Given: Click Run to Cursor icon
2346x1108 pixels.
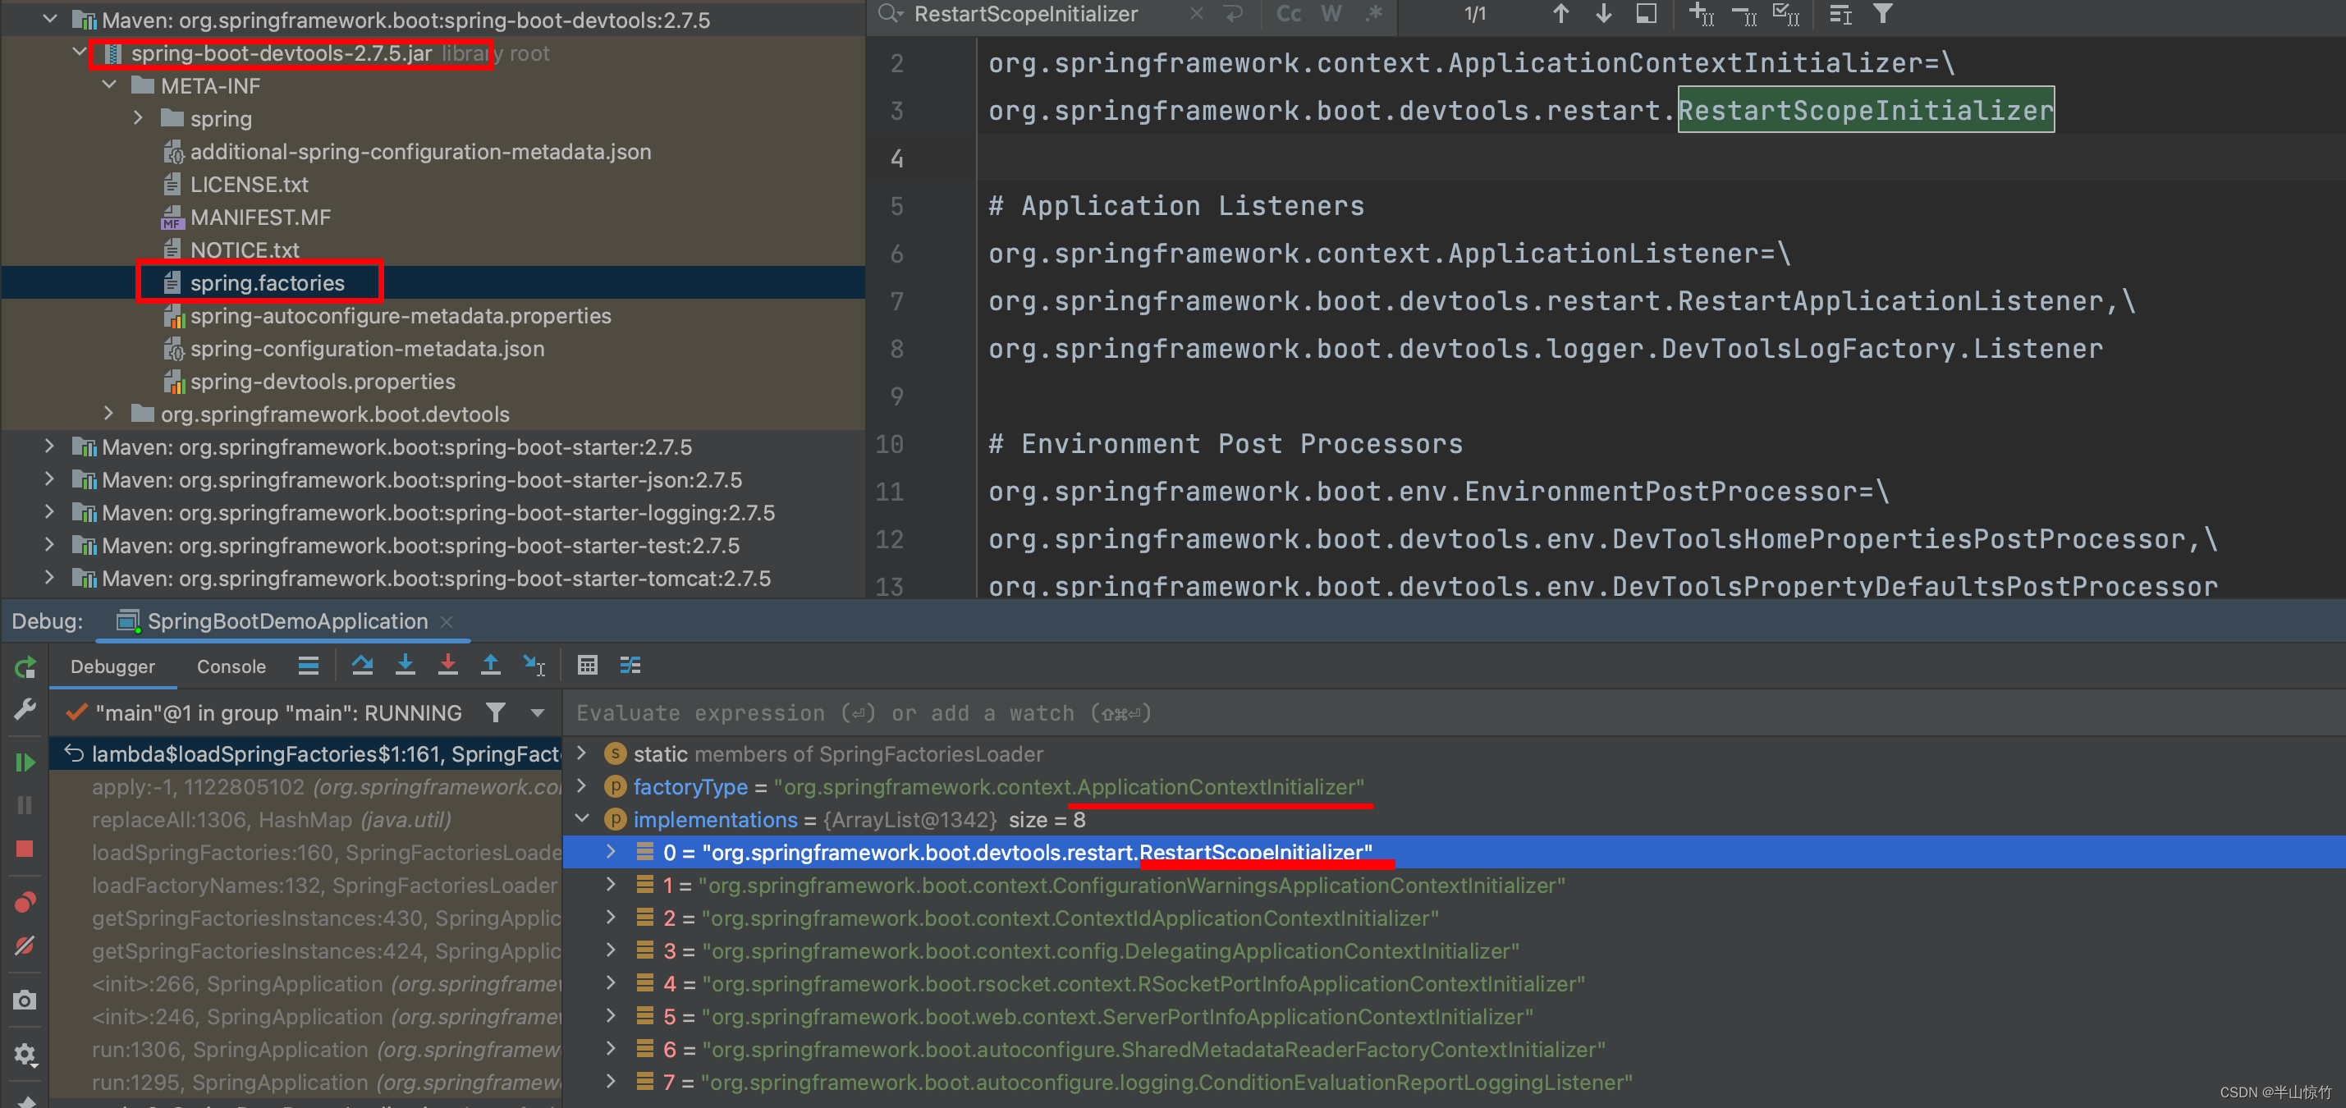Looking at the screenshot, I should pos(534,666).
